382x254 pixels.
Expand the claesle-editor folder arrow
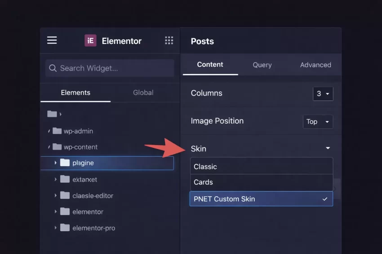[56, 195]
